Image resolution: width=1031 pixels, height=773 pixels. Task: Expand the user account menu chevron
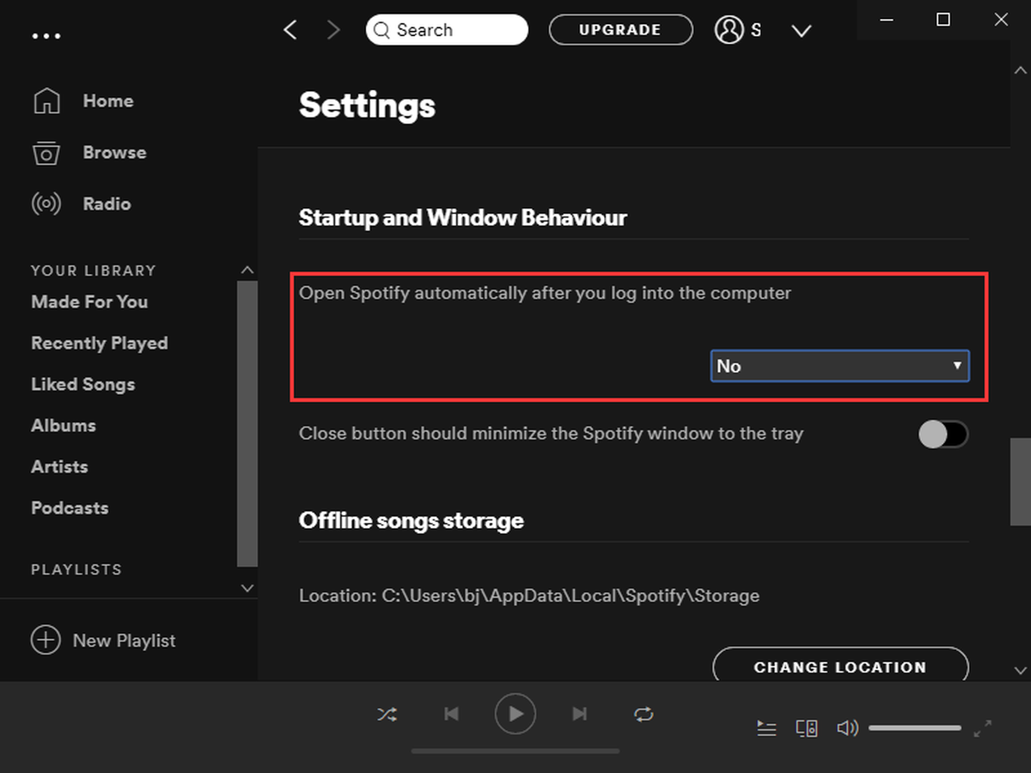(x=802, y=31)
